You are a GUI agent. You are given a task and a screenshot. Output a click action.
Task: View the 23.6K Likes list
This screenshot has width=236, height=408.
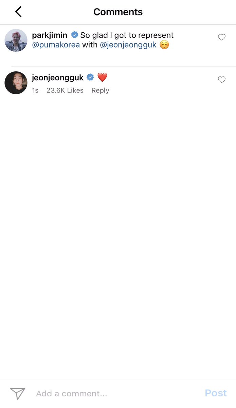(x=65, y=90)
